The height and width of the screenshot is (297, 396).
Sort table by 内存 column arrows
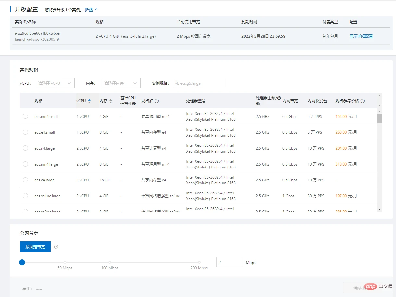point(111,101)
